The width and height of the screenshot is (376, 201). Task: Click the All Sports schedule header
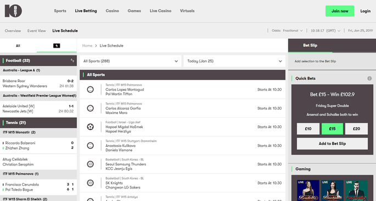point(182,74)
